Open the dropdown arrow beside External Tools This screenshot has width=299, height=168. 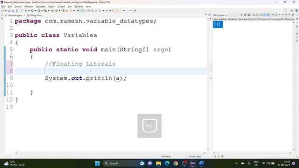click(49, 11)
